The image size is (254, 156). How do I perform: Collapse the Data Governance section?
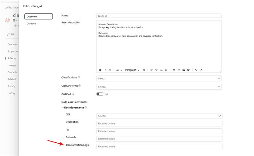click(63, 107)
